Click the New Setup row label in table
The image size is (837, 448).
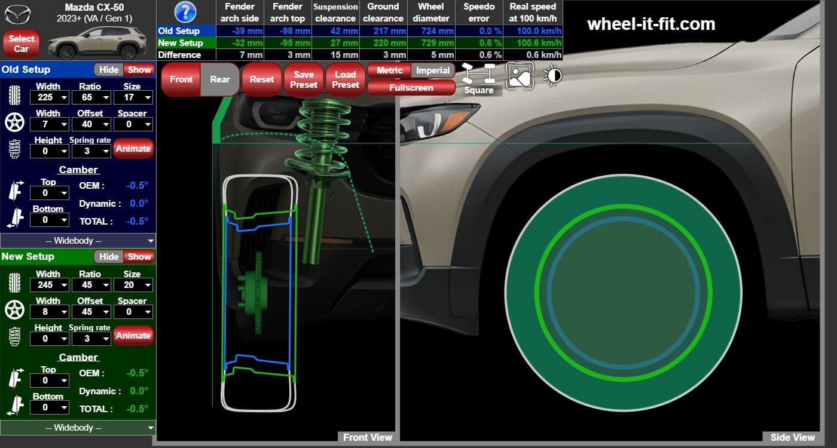[x=187, y=43]
